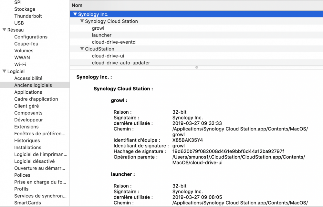Viewport: 323px width, 207px height.
Task: Collapse the Réseau sidebar section
Action: coord(4,30)
